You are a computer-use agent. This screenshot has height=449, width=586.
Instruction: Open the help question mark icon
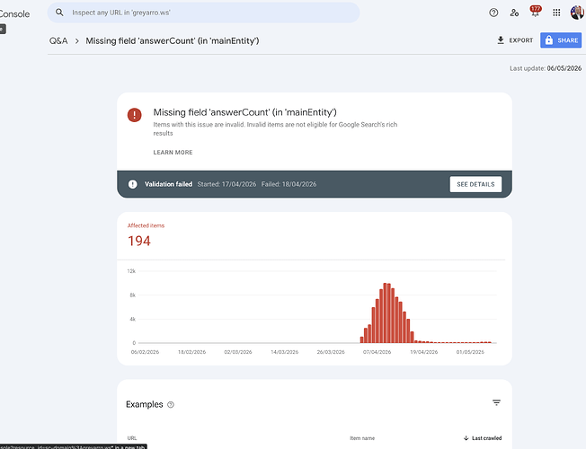(x=493, y=13)
